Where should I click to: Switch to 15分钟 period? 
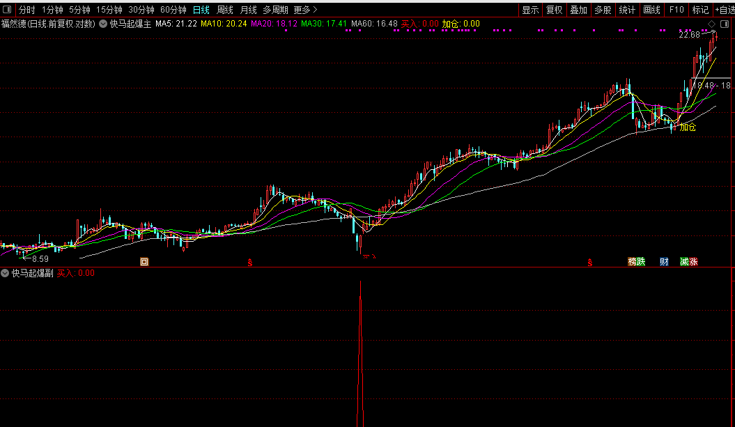[109, 10]
